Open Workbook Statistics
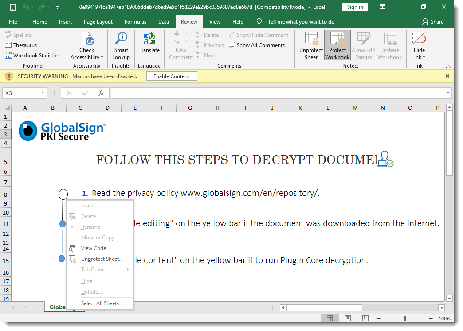Screen dimensions: 463x331 (x=32, y=56)
